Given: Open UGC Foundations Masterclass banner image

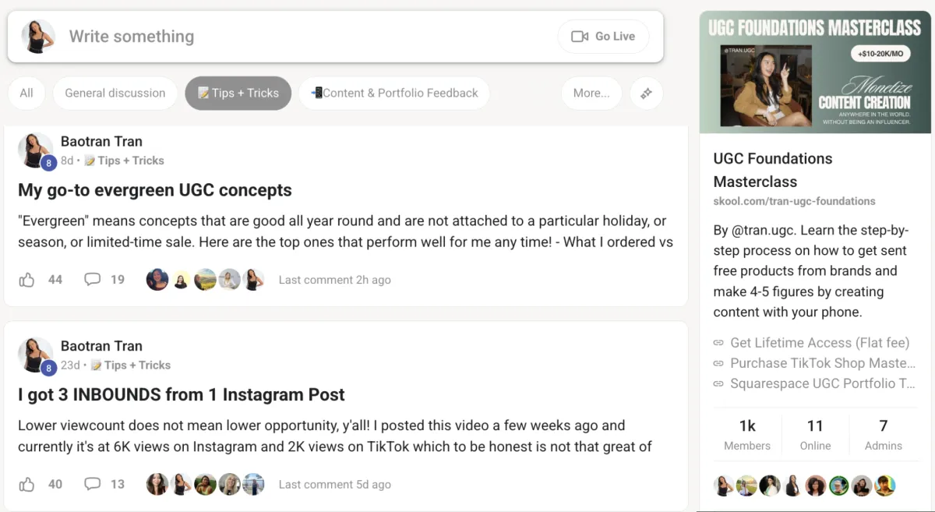Looking at the screenshot, I should [x=815, y=72].
